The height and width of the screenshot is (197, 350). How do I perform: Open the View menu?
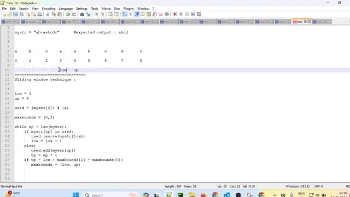(35, 9)
